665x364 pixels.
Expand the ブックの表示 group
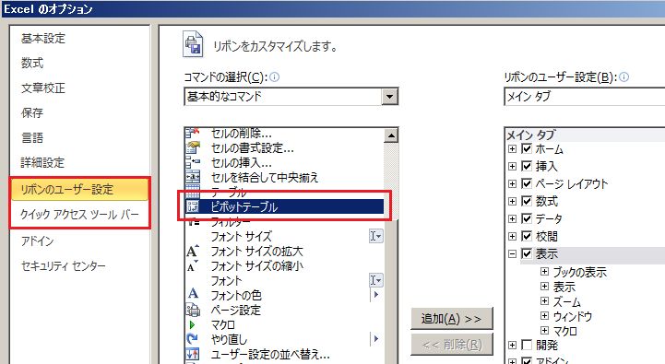(544, 272)
